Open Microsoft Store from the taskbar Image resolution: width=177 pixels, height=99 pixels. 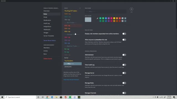pyautogui.click(x=61, y=97)
